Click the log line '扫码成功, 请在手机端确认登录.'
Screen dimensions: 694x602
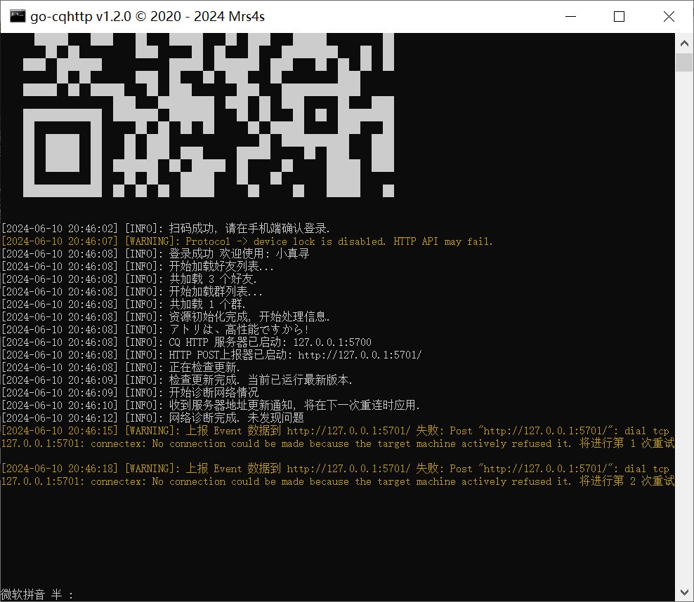pos(249,229)
